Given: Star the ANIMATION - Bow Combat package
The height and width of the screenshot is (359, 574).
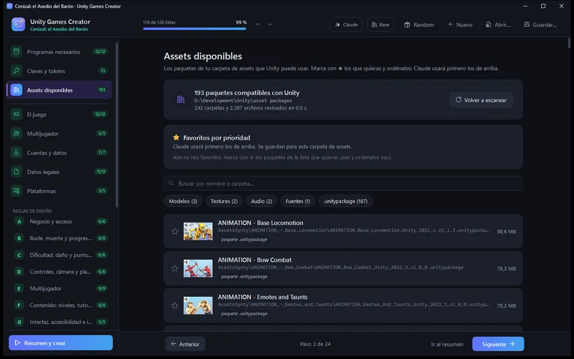Looking at the screenshot, I should (x=175, y=268).
